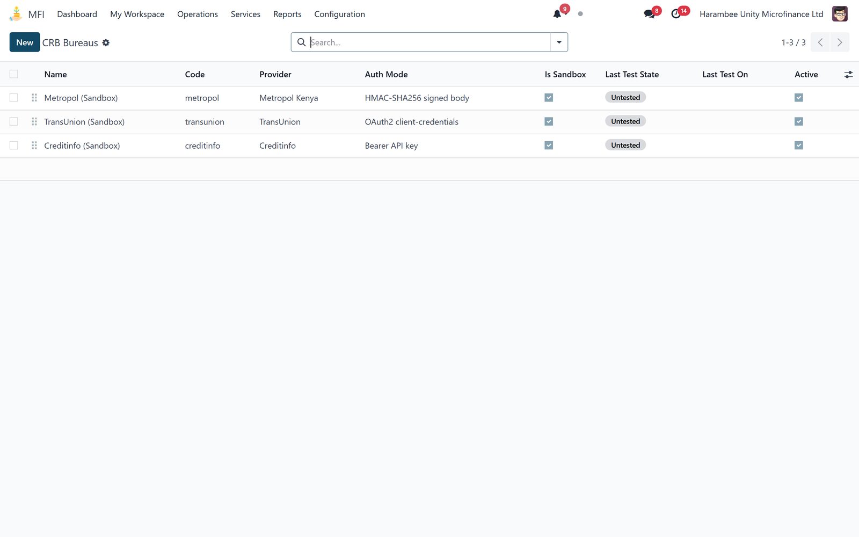Toggle Active for TransUnion (Sandbox)
Image resolution: width=859 pixels, height=537 pixels.
point(799,122)
